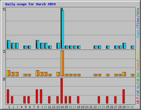Select the red KB bar for day 1
Screen dimensions: 141x110
[x=8, y=97]
